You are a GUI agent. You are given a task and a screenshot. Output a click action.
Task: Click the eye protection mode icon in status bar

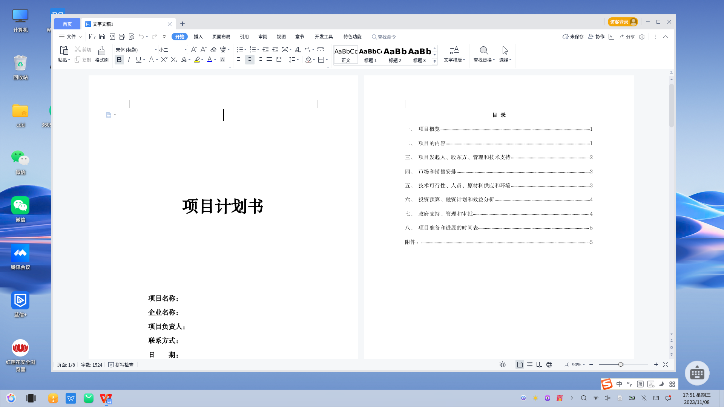502,364
